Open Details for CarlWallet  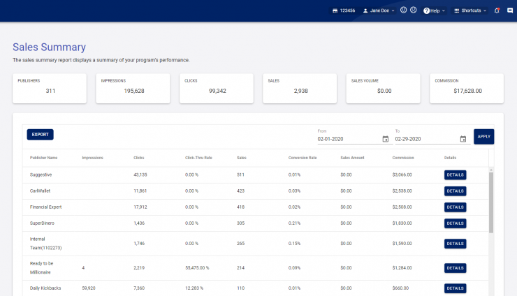point(455,191)
